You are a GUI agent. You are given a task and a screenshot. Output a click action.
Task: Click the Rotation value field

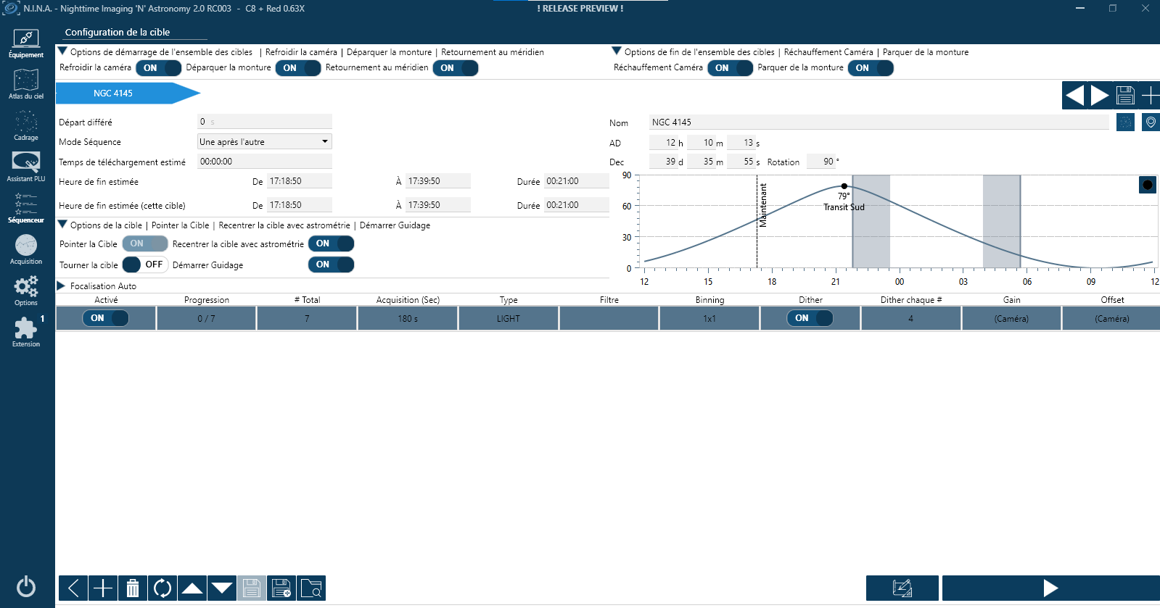tap(823, 162)
